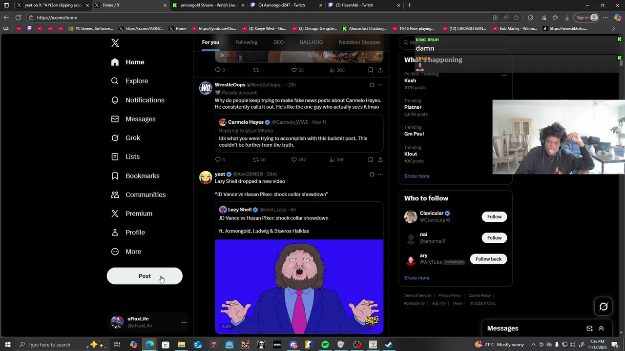Expand the More sidebar menu
Image resolution: width=625 pixels, height=351 pixels.
click(126, 252)
